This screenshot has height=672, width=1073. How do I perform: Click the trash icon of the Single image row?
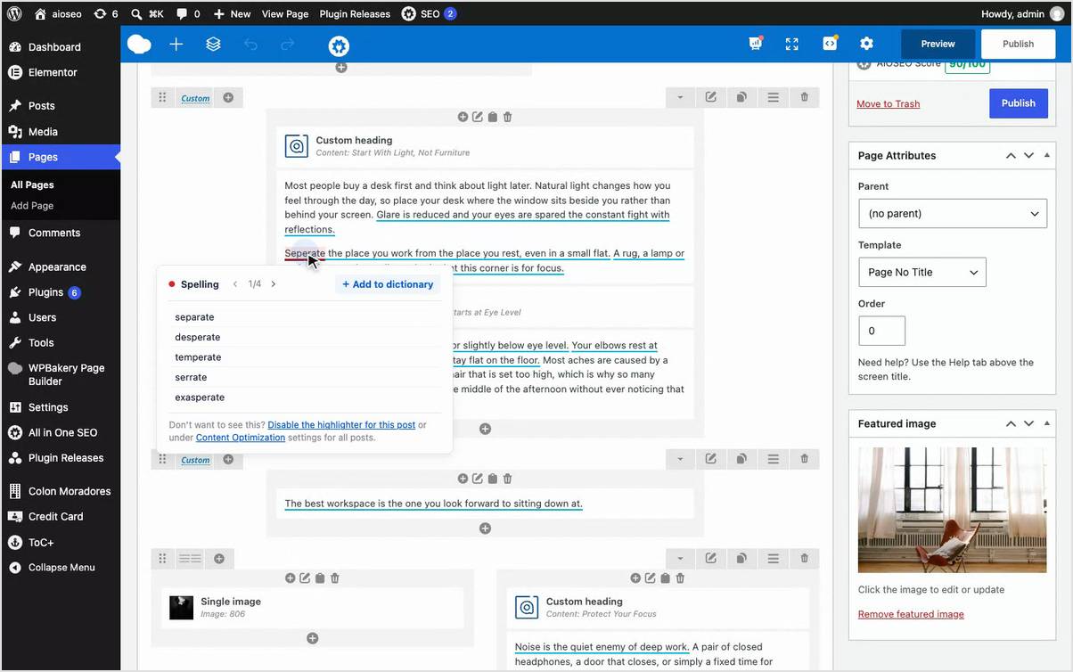pos(804,559)
